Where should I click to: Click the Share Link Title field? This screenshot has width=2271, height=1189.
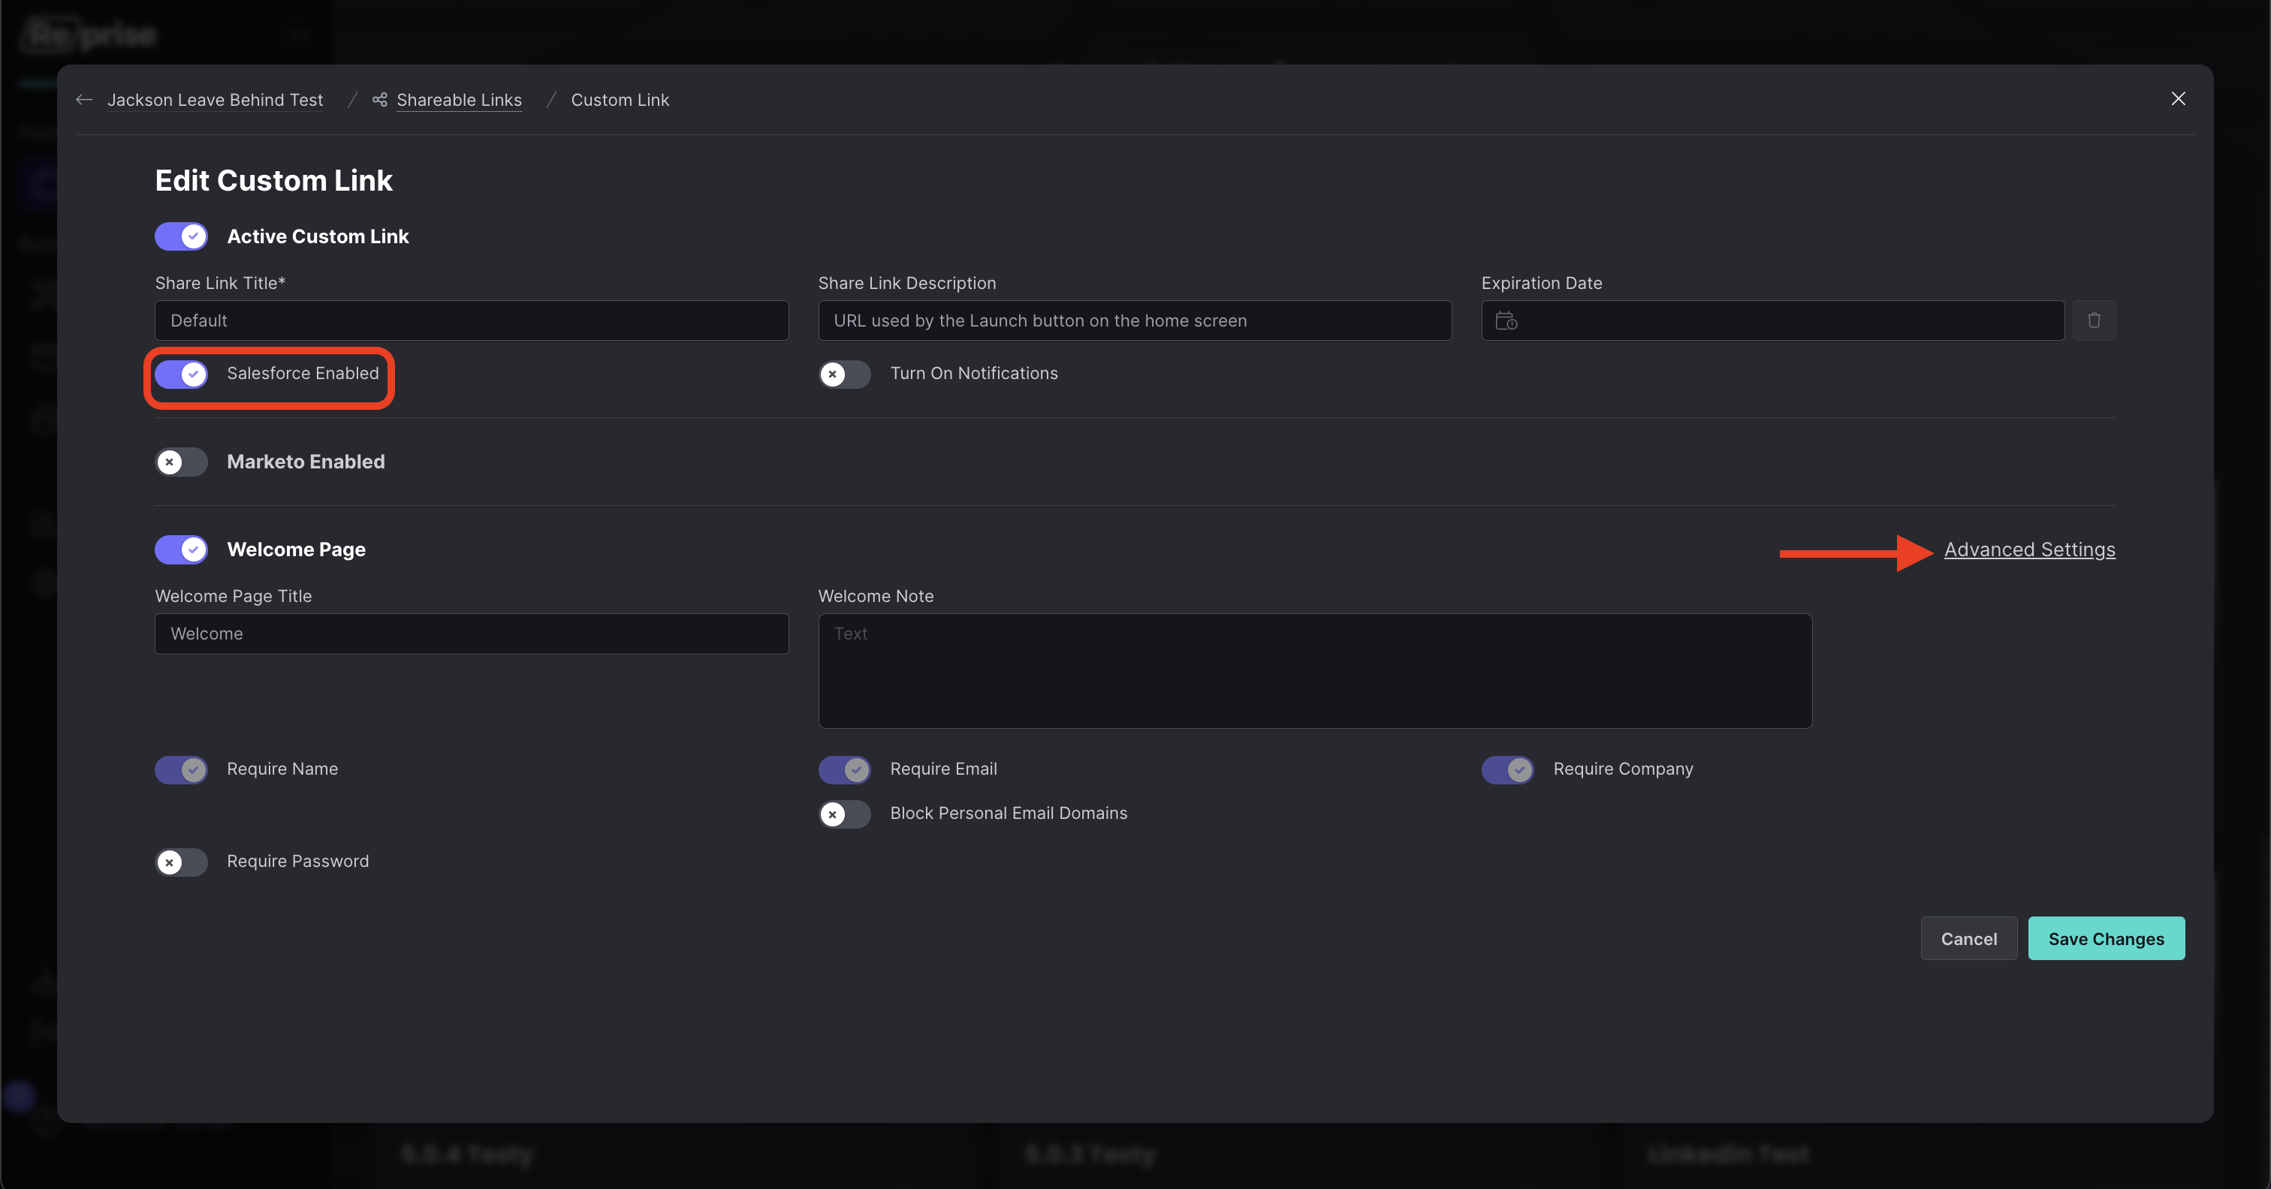[472, 320]
